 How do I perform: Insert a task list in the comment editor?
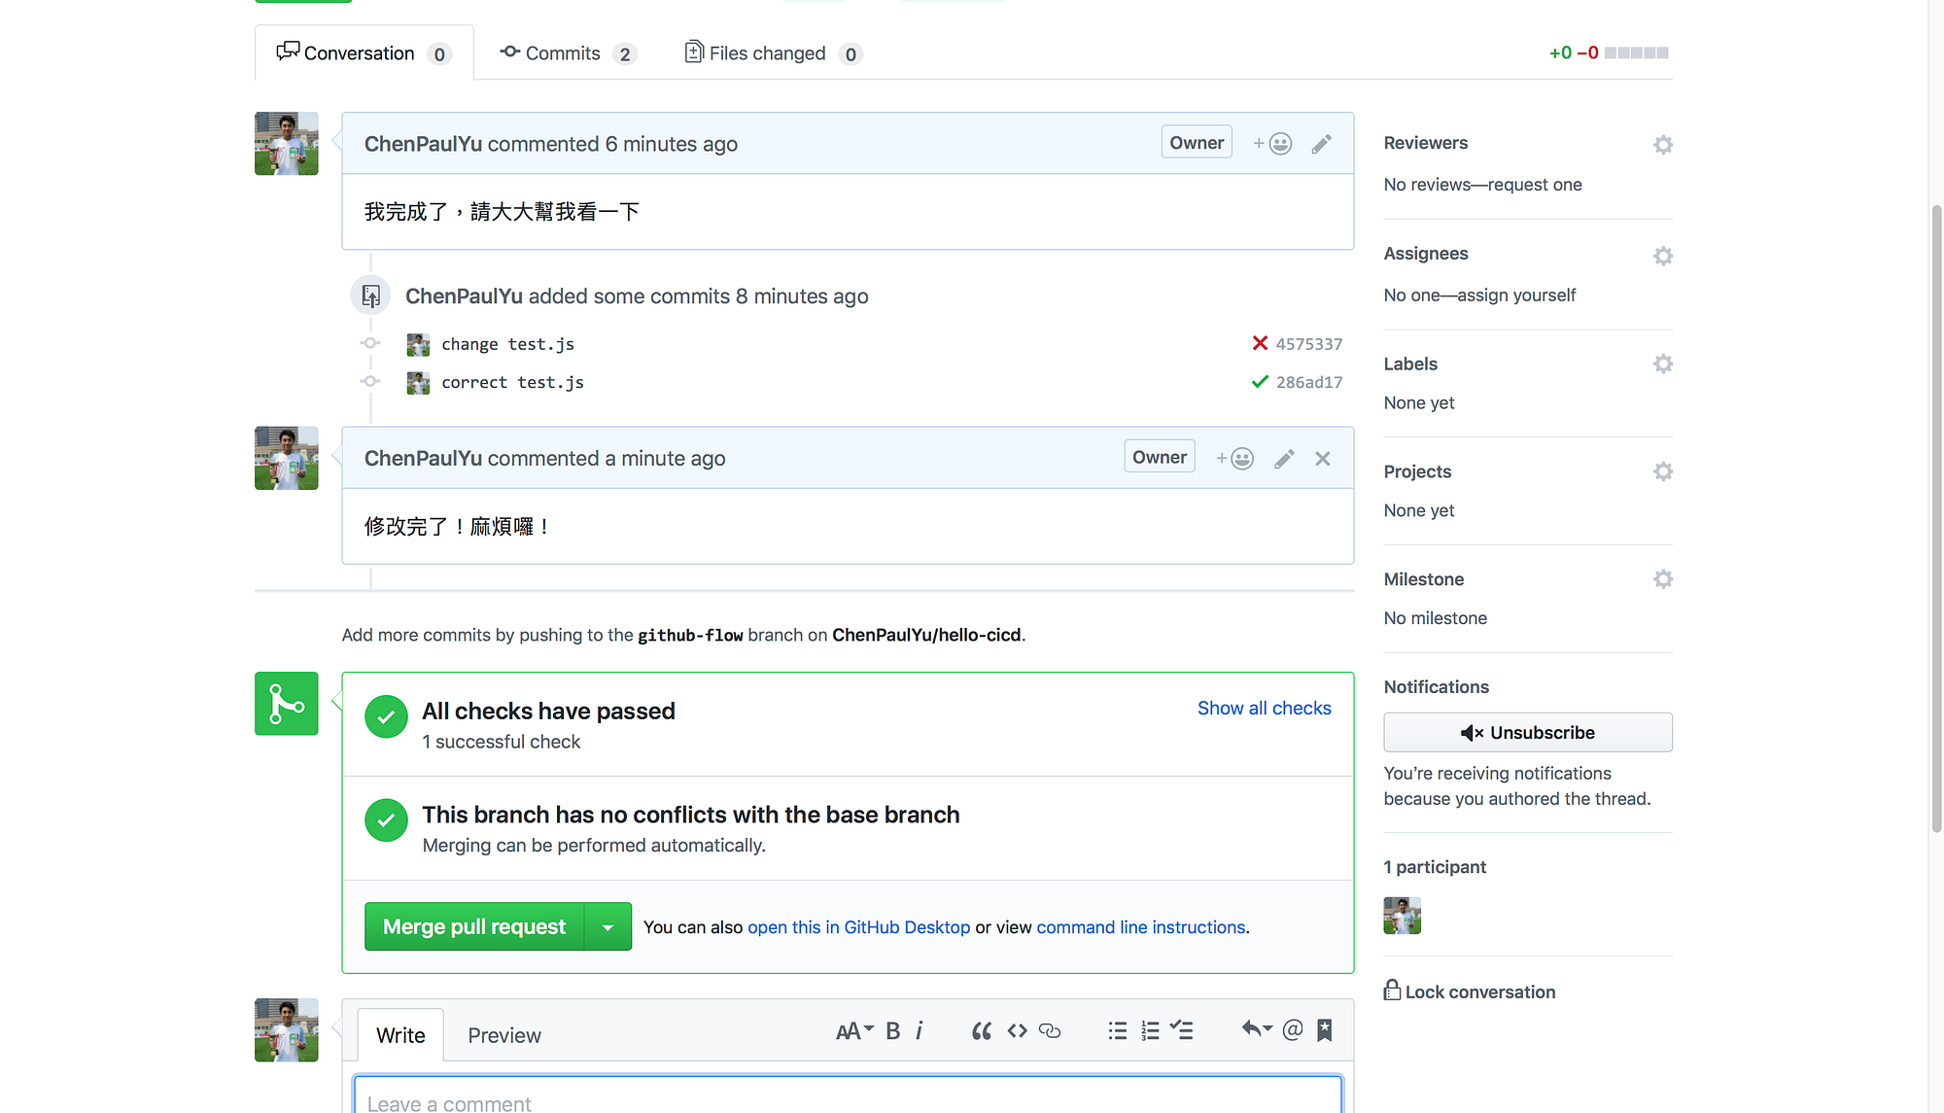(x=1182, y=1030)
